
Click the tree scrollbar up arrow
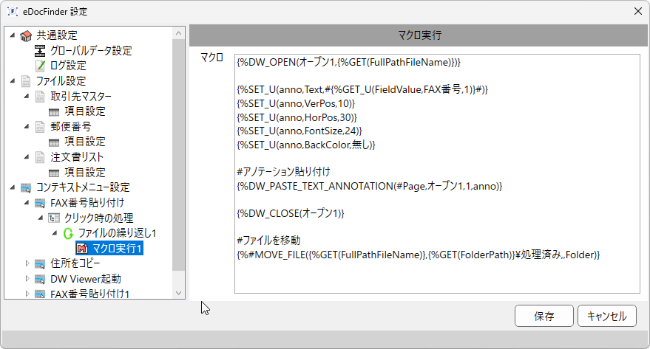(179, 33)
